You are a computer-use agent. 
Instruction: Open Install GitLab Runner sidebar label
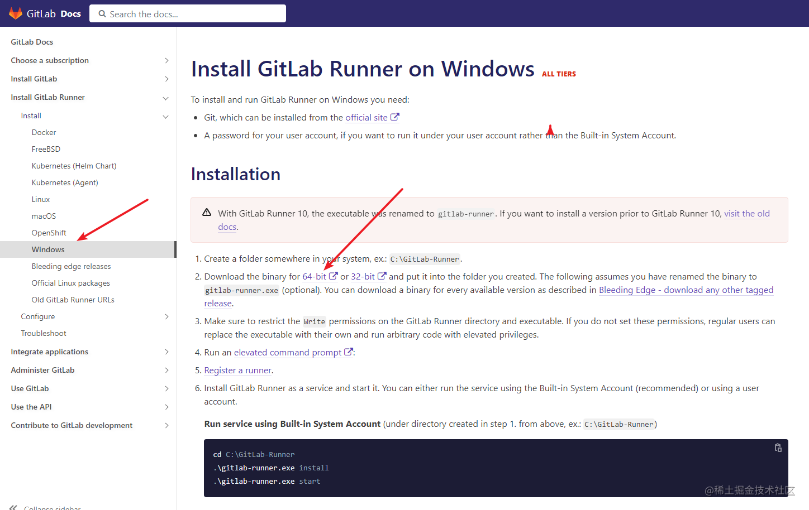click(x=47, y=97)
